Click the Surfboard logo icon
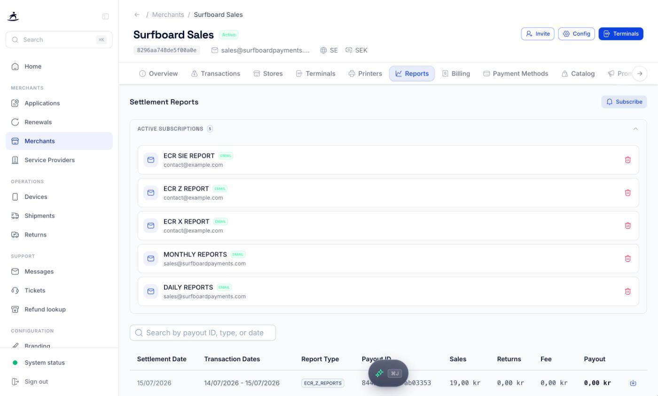Screen dimensions: 658x396 point(14,16)
